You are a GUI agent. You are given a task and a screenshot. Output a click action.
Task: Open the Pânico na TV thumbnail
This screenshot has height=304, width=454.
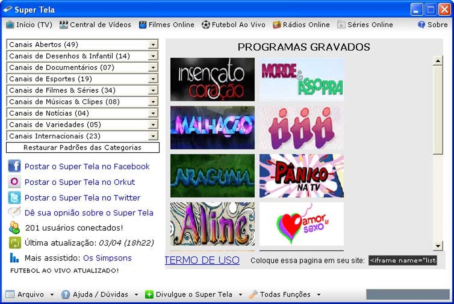tap(302, 176)
